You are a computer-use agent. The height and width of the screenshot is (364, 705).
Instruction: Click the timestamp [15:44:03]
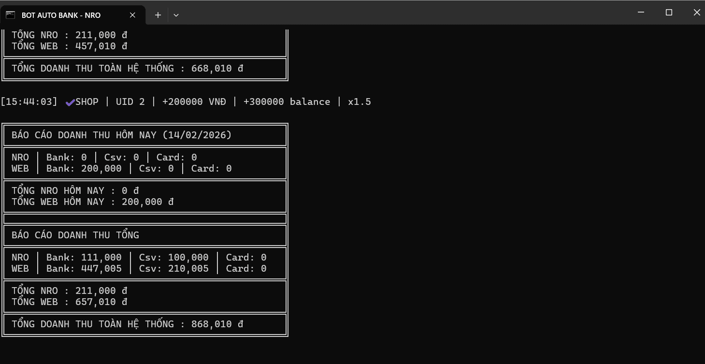(29, 102)
